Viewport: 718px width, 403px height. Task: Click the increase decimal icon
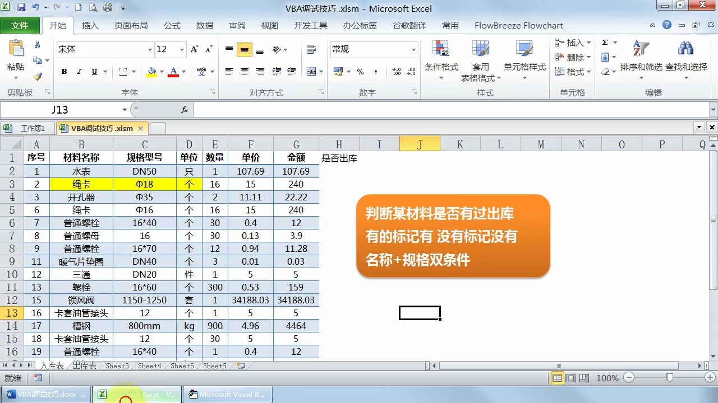coord(397,72)
